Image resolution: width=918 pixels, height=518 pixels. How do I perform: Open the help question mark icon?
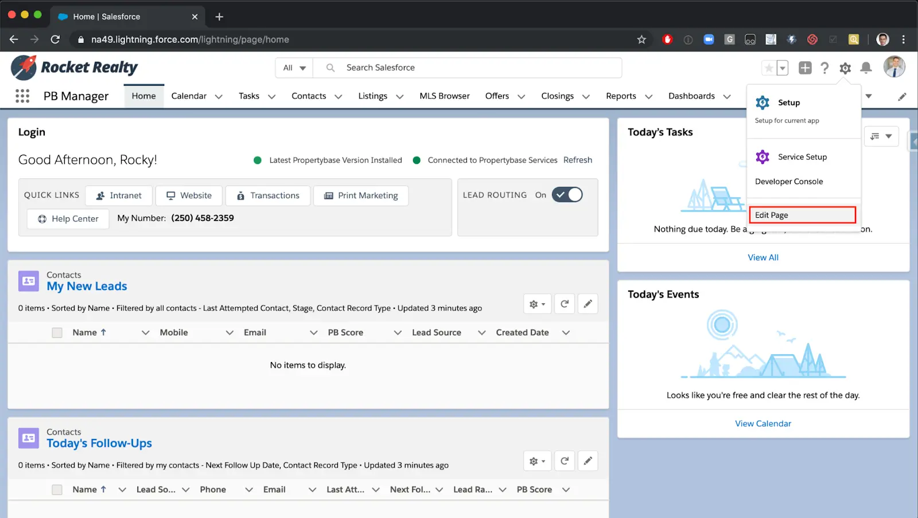(824, 68)
